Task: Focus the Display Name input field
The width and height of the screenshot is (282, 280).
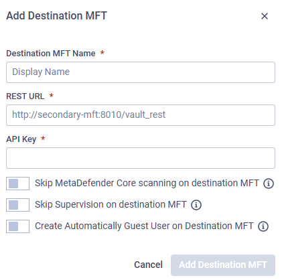Action: tap(141, 72)
